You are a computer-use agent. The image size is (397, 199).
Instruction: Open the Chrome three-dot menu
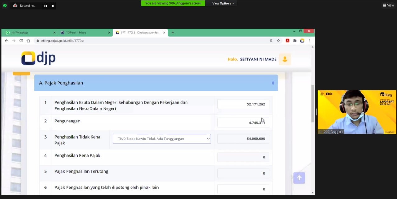(x=310, y=41)
